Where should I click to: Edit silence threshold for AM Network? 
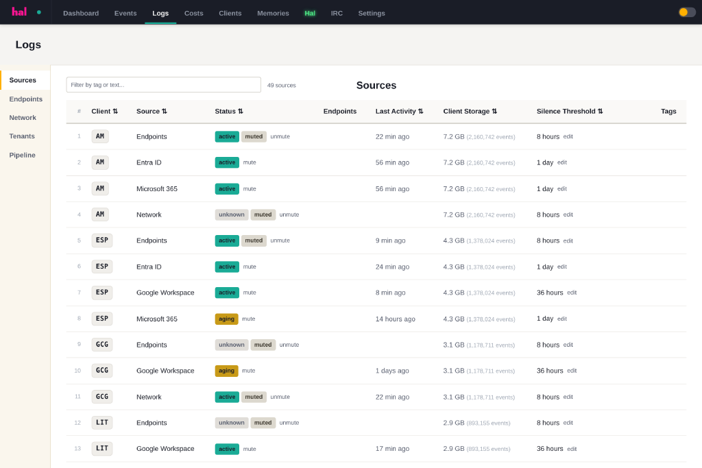[568, 214]
